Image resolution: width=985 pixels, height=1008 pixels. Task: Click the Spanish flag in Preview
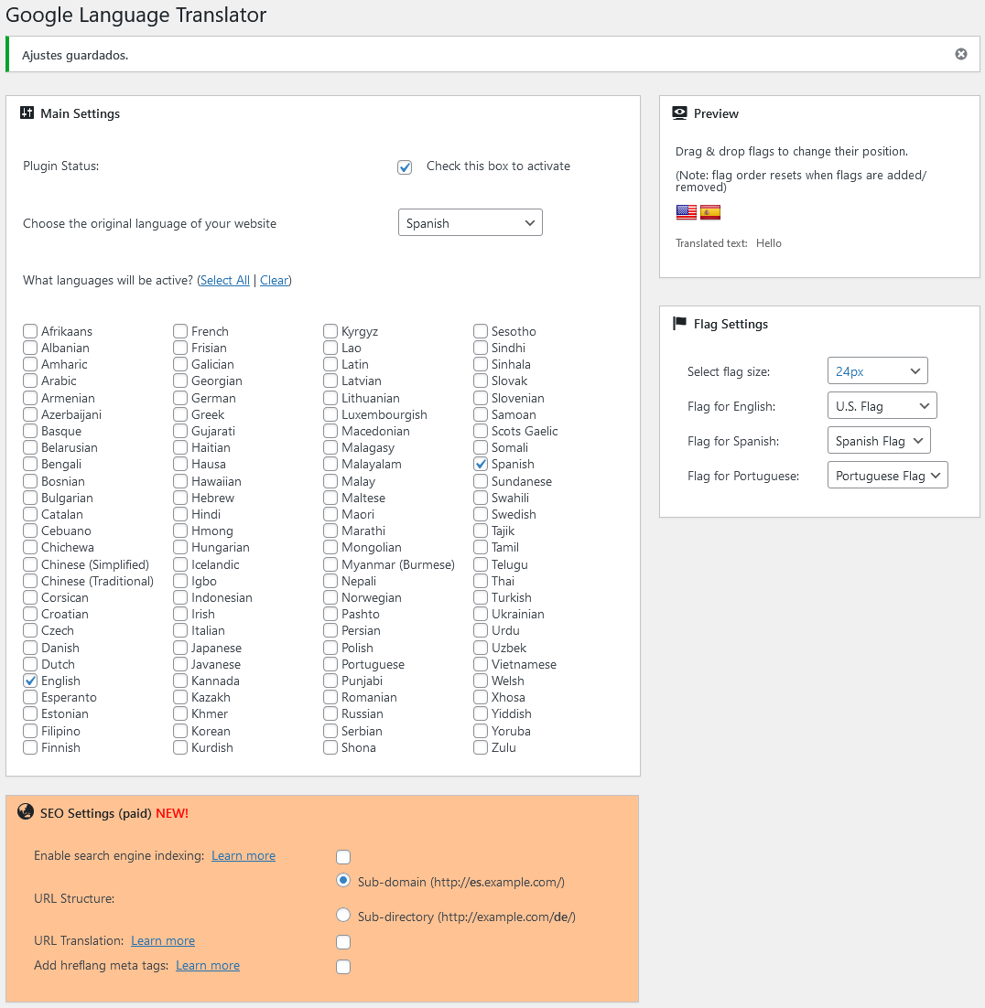[x=710, y=212]
